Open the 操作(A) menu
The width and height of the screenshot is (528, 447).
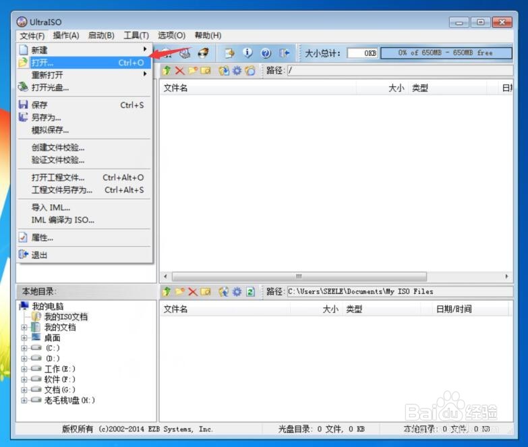[66, 35]
